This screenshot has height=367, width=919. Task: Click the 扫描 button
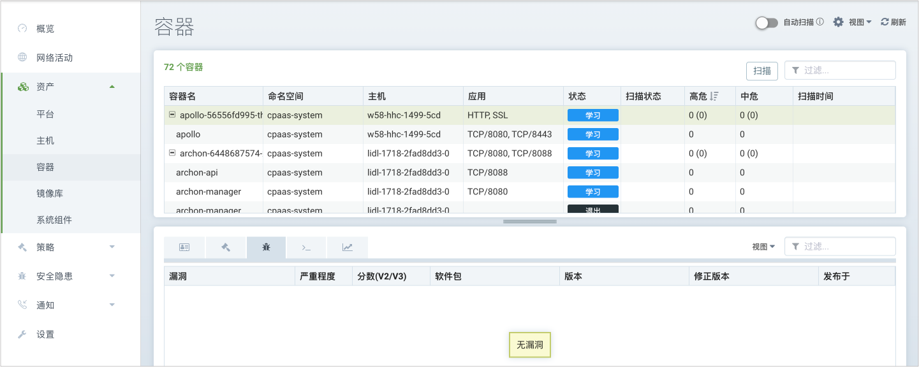(762, 71)
